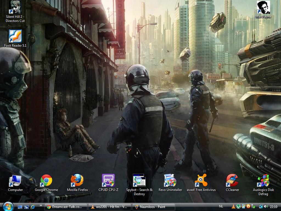Switch to the Dreamcast-Talk Chrome taskbar button
281x211 pixels.
[x=66, y=207]
